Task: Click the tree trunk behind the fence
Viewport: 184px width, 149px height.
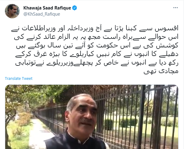Action: point(157,117)
